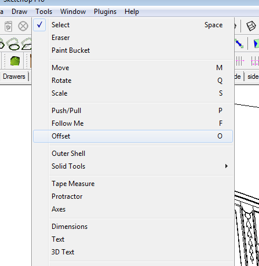Open the Plugins menu
Image resolution: width=259 pixels, height=266 pixels.
(x=105, y=12)
